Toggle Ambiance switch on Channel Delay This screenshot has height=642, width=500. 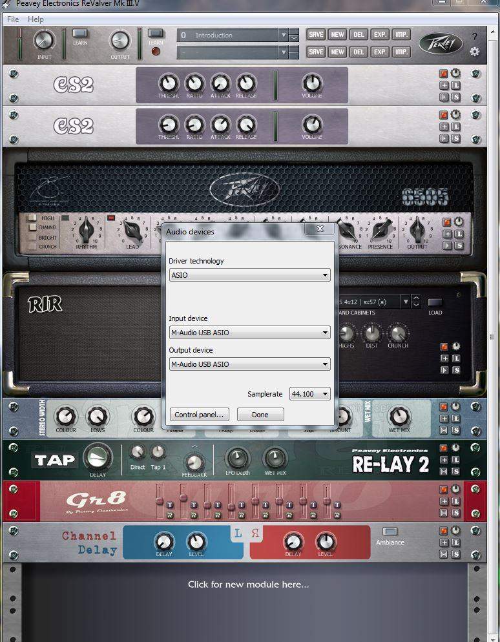click(x=390, y=532)
